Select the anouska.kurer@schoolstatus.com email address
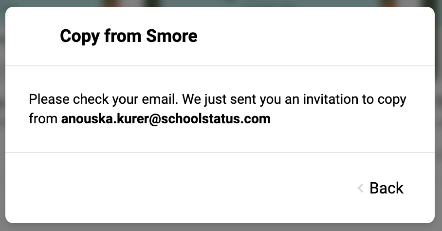Viewport: 442px width, 231px height. 166,119
